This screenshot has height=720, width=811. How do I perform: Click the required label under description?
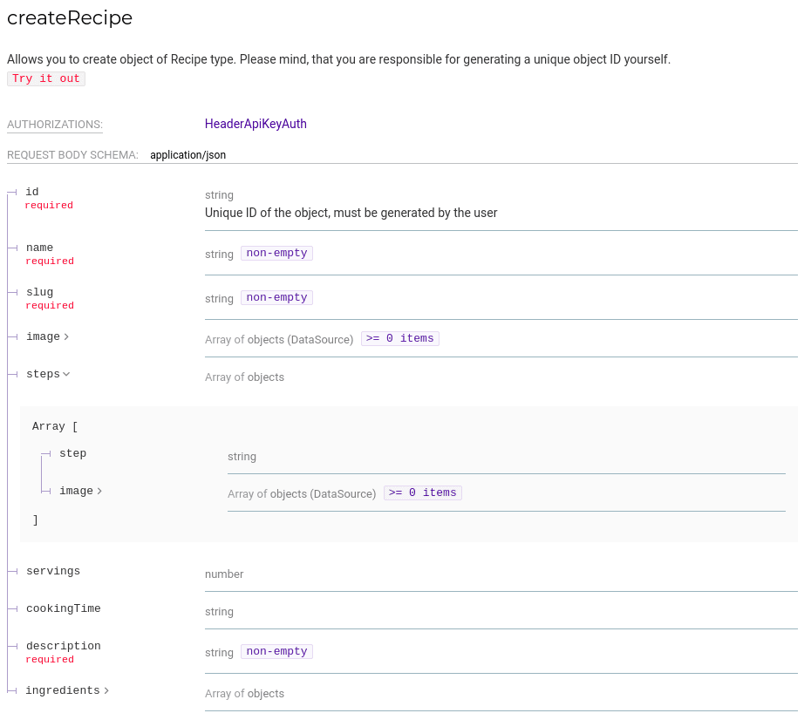(50, 659)
